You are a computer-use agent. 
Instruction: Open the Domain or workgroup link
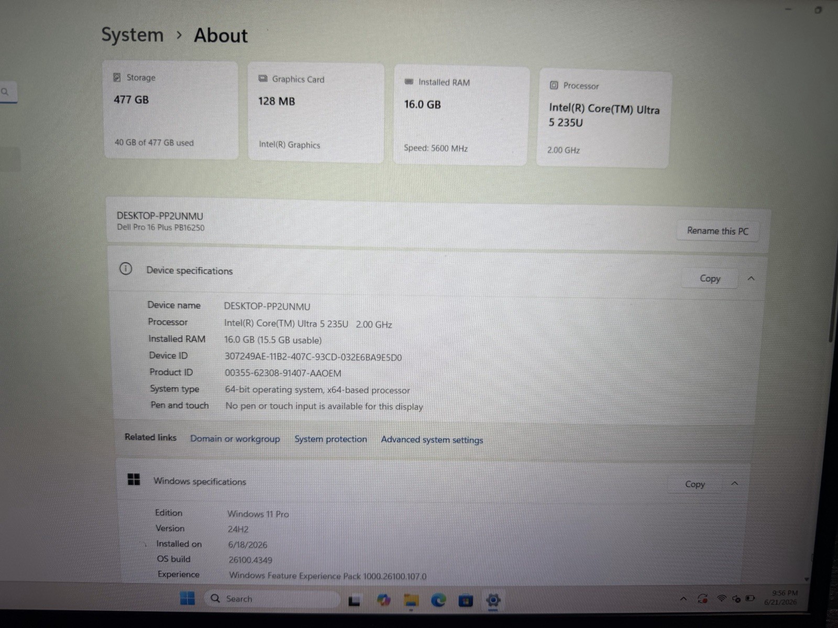[235, 439]
